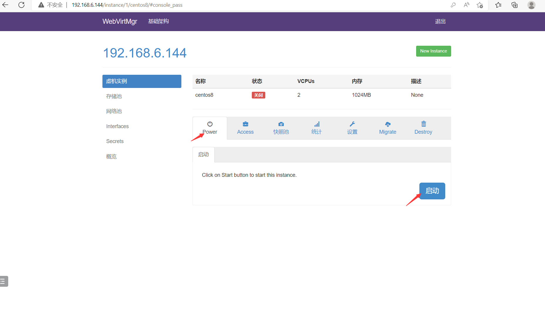Click the 'Click on Start button' instruction text
The image size is (545, 314).
[x=249, y=175]
